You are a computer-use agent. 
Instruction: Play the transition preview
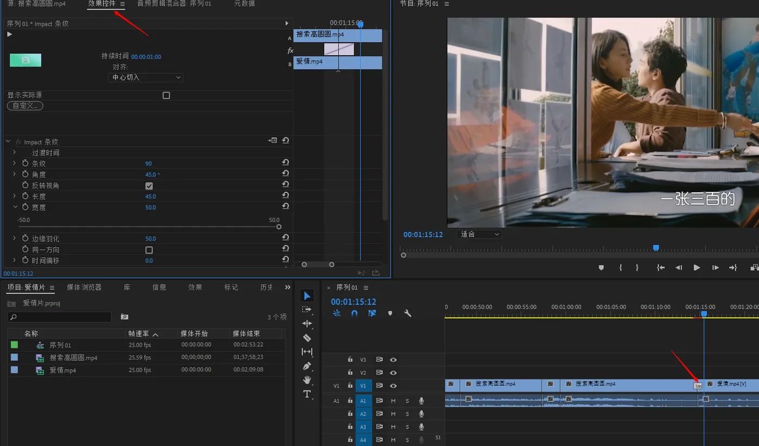click(x=9, y=34)
